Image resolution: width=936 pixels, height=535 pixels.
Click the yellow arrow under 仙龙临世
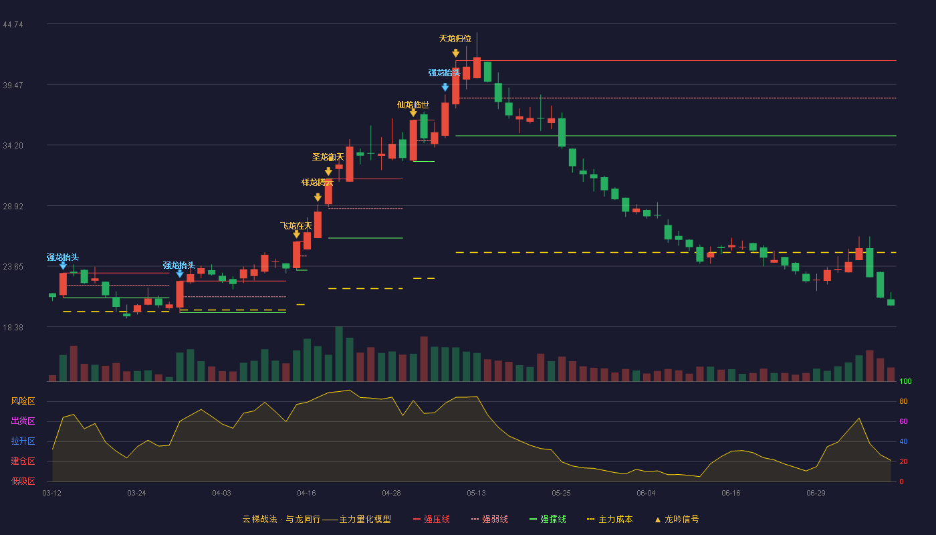(x=413, y=112)
